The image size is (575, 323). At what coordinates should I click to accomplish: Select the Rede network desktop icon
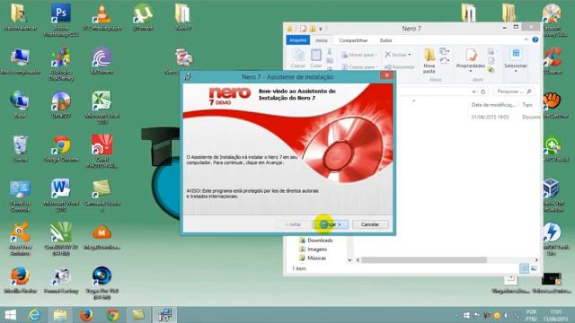20,104
